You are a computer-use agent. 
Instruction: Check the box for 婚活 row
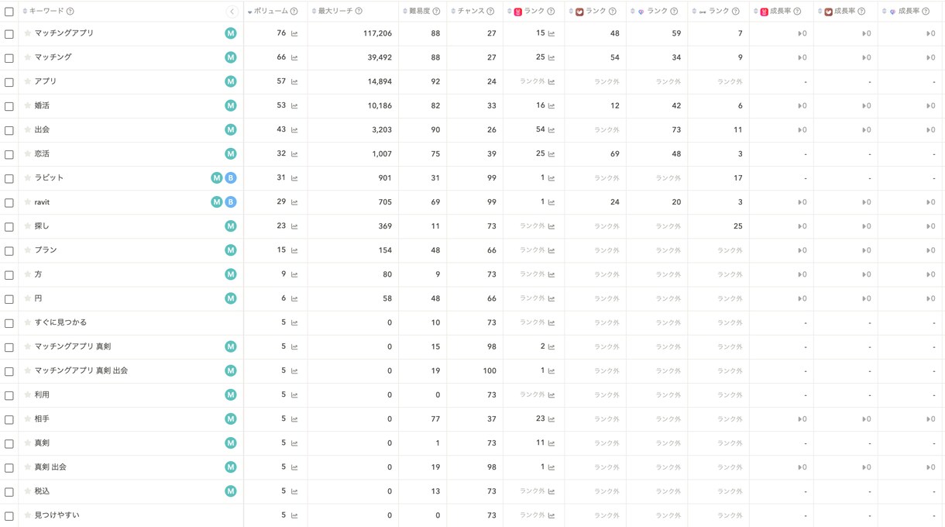pyautogui.click(x=9, y=106)
